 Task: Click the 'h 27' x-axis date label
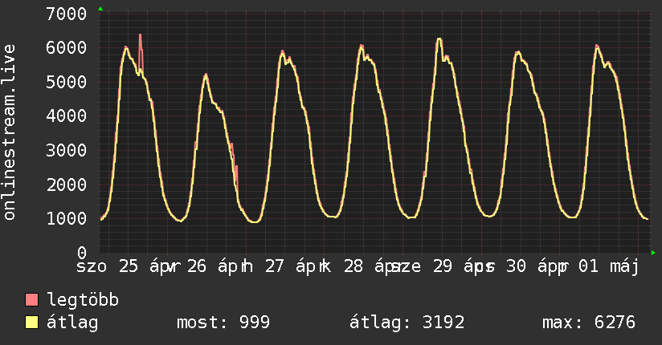point(263,266)
